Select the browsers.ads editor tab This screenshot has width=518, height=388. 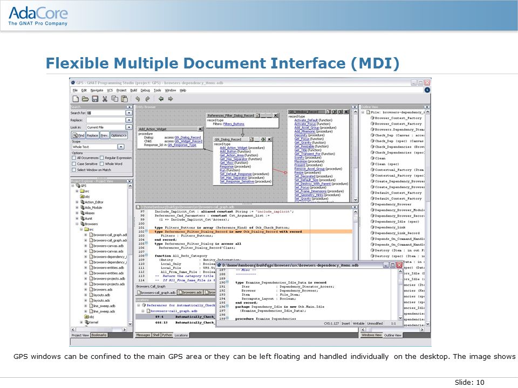tap(190, 292)
